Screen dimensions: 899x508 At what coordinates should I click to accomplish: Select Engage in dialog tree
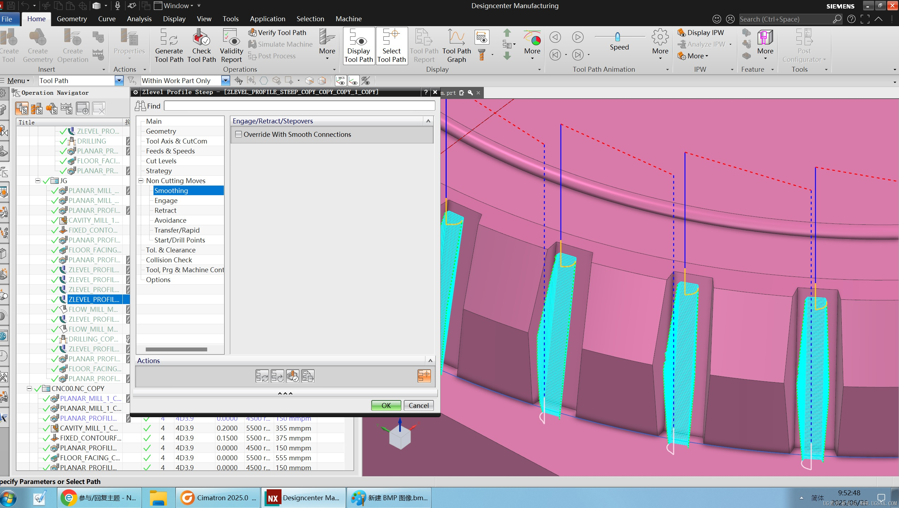click(166, 200)
